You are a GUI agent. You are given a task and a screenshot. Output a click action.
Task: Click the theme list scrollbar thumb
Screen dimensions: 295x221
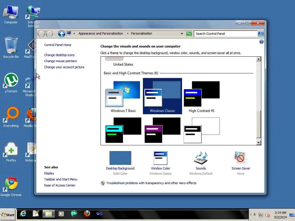click(x=259, y=124)
